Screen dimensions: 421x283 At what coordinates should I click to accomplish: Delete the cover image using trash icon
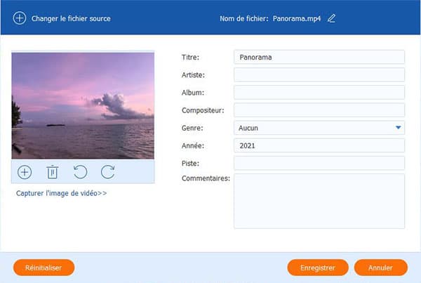tap(52, 172)
